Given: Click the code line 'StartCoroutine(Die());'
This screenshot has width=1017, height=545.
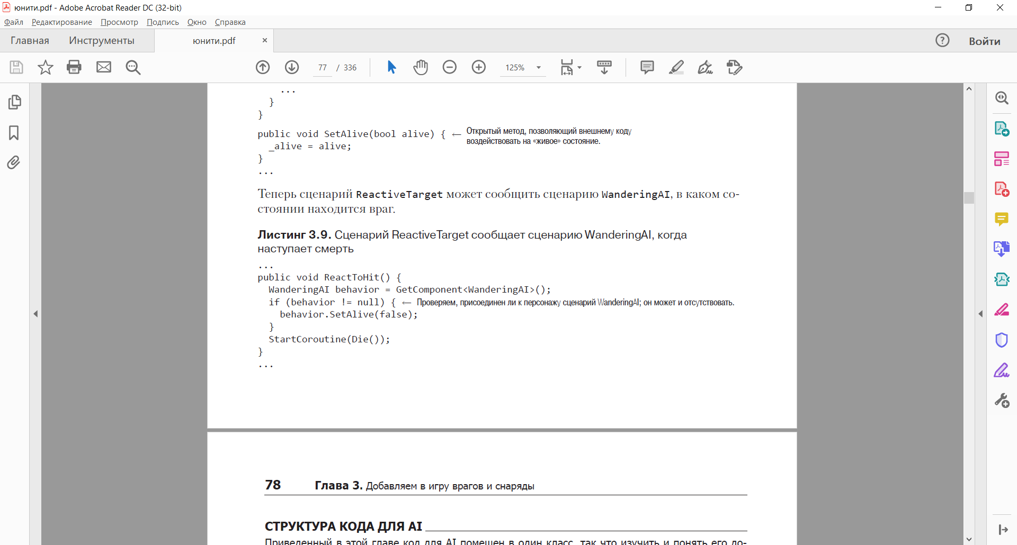Looking at the screenshot, I should 329,339.
